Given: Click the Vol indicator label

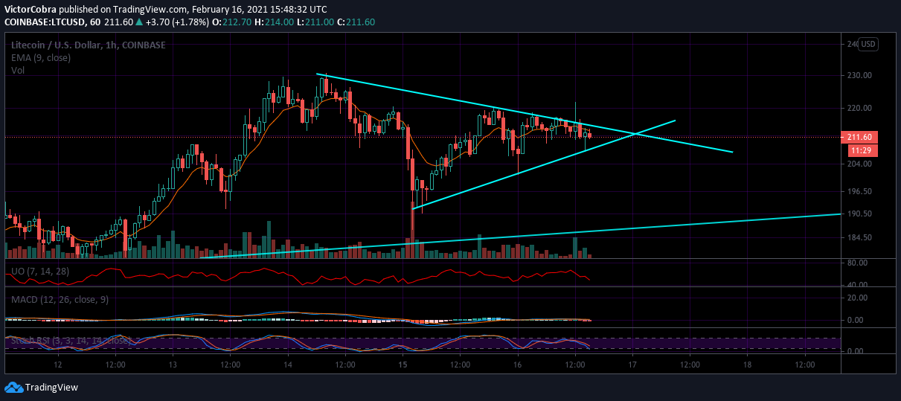Looking at the screenshot, I should tap(18, 70).
